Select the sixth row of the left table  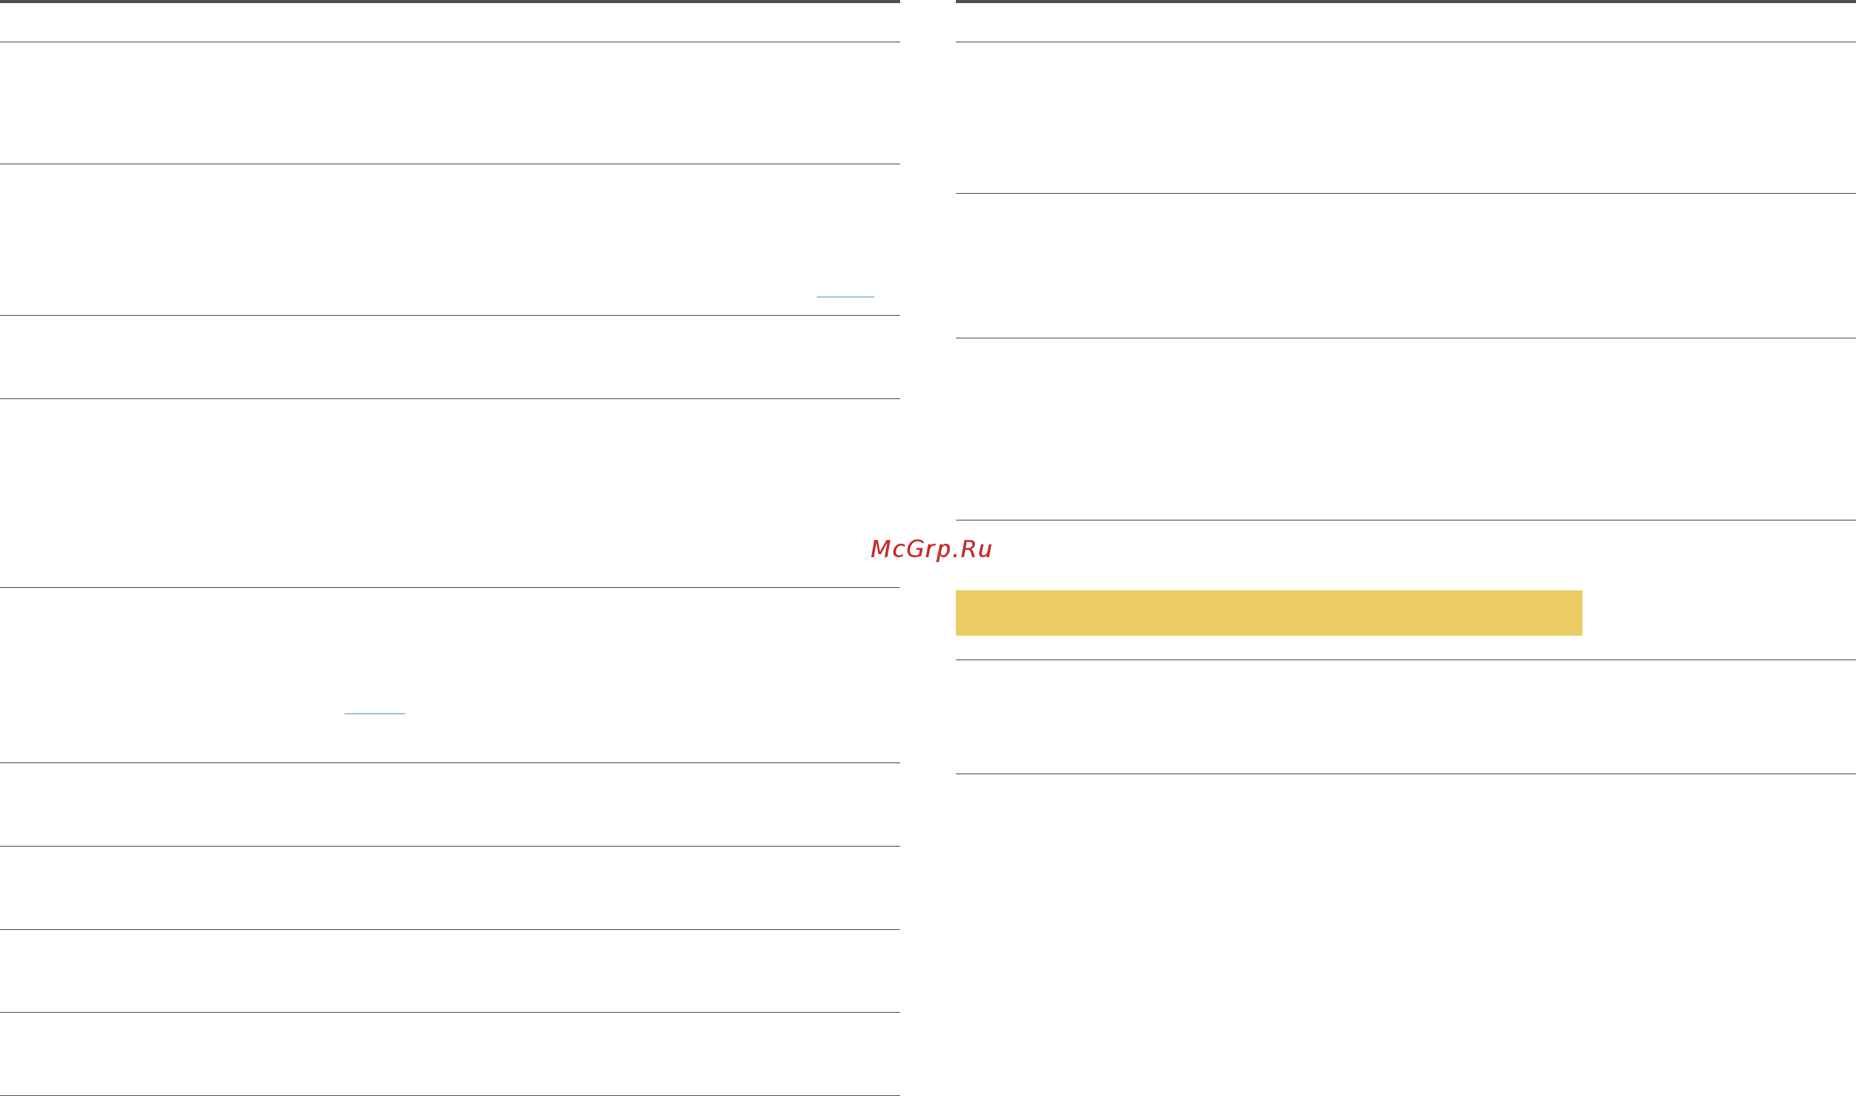point(450,804)
